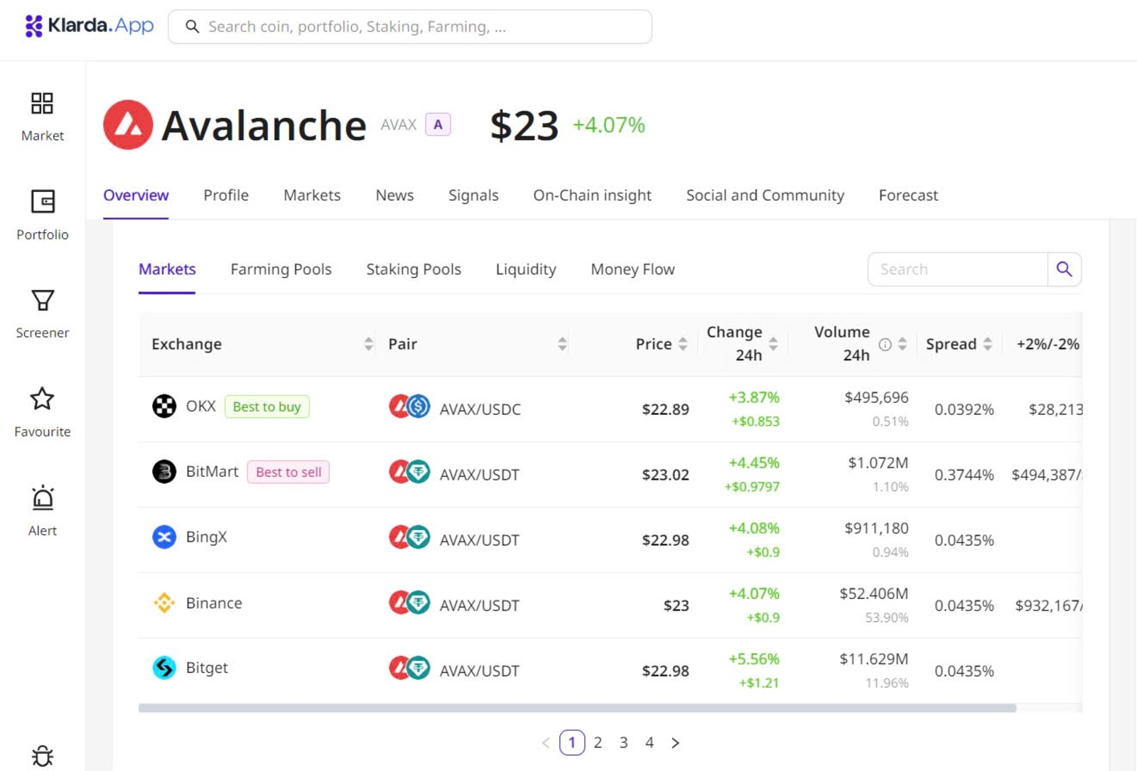
Task: Click the purple A badge next to AVAX
Action: [x=438, y=125]
